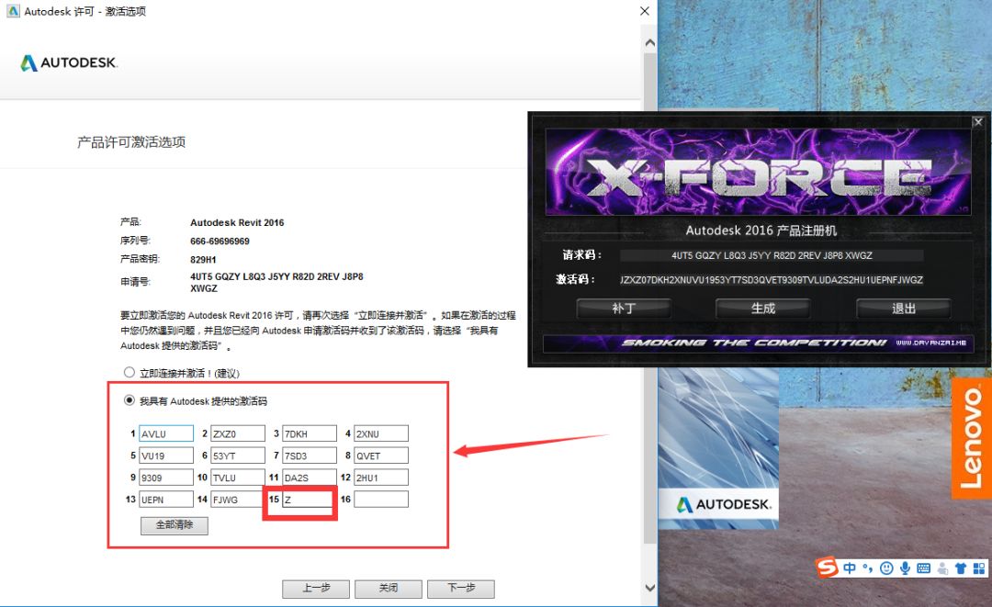Open the Sogou input method logo
The height and width of the screenshot is (607, 992).
pos(827,567)
